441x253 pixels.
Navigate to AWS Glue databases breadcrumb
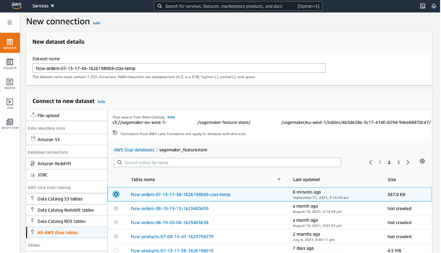134,150
